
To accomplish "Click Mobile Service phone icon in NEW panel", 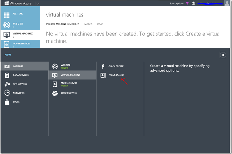I will (x=55, y=84).
